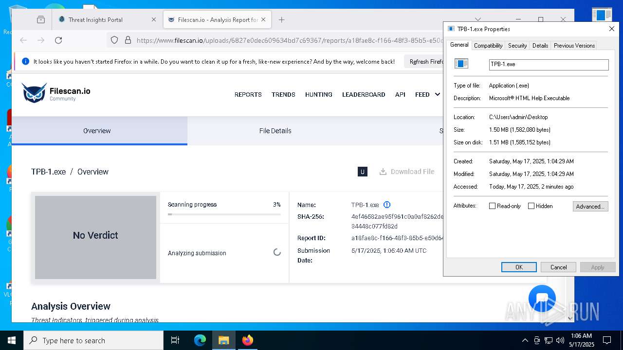
Task: Close the Filescan.io Analysis Report tab
Action: tap(263, 20)
